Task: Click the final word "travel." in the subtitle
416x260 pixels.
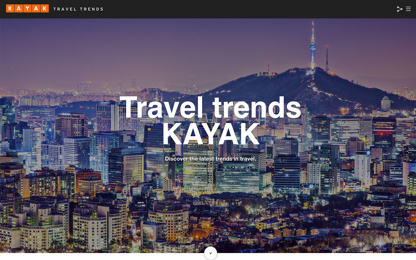Action: (x=248, y=159)
